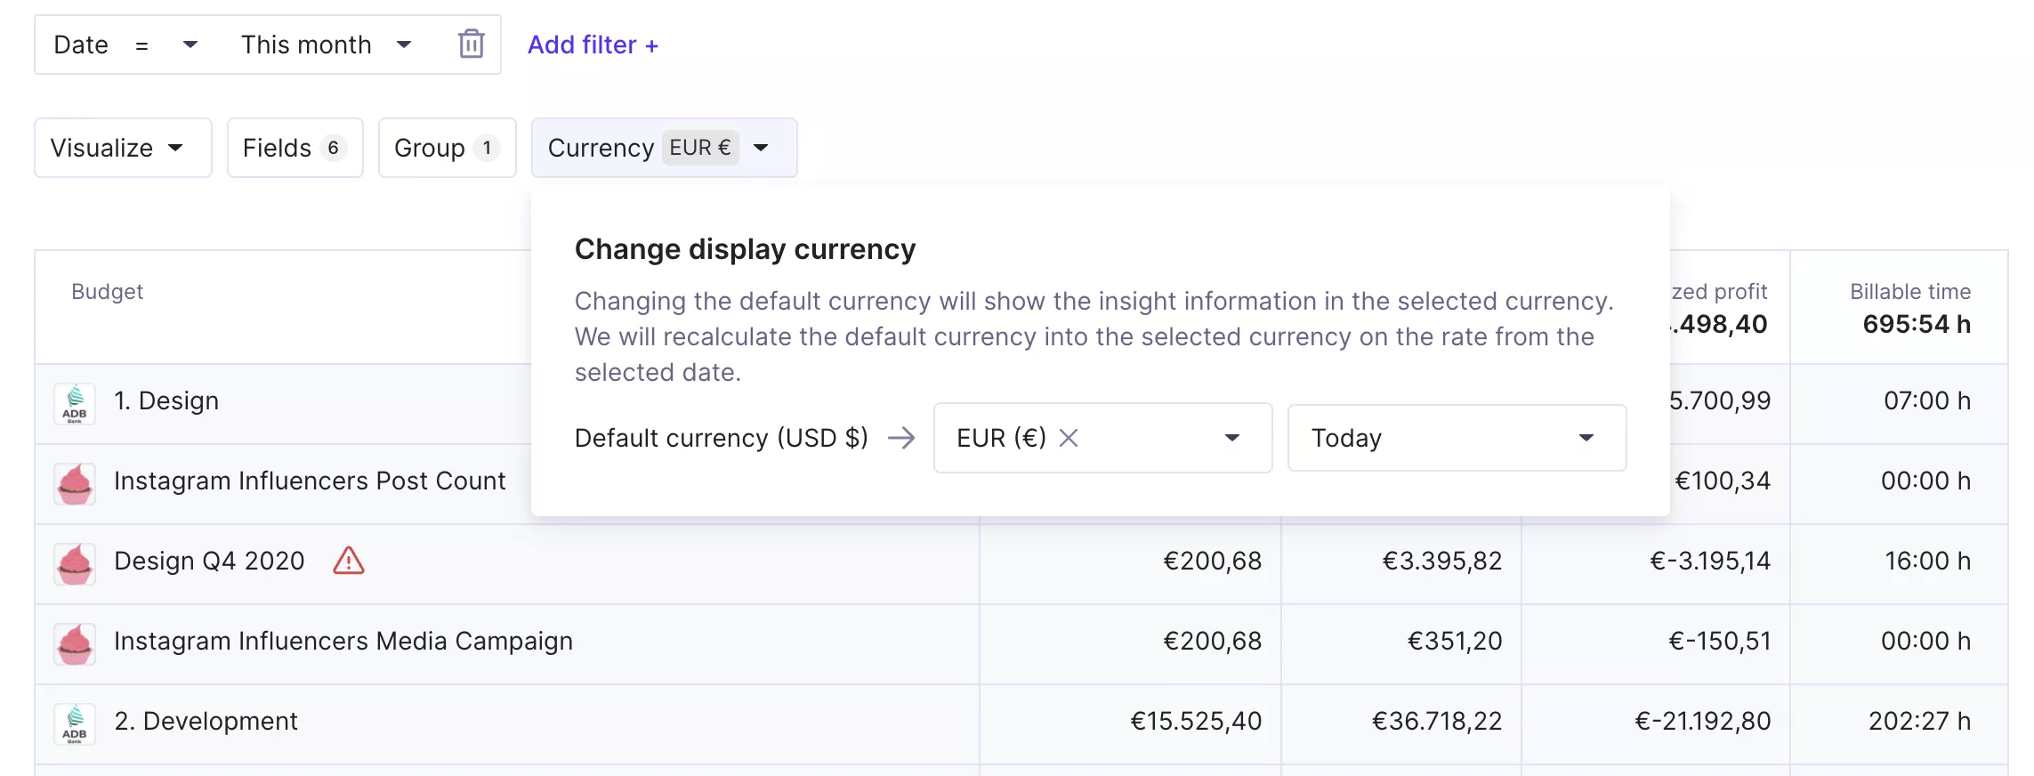
Task: Open the Date operator equals dropdown
Action: 166,44
